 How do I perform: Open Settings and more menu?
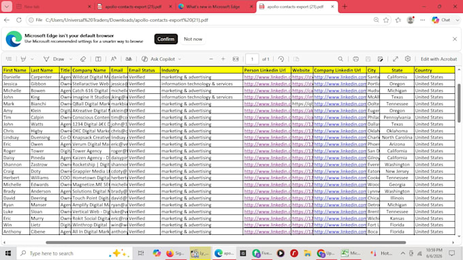(x=423, y=20)
